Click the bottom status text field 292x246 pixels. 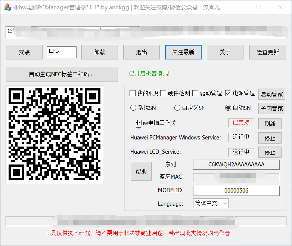(146, 221)
